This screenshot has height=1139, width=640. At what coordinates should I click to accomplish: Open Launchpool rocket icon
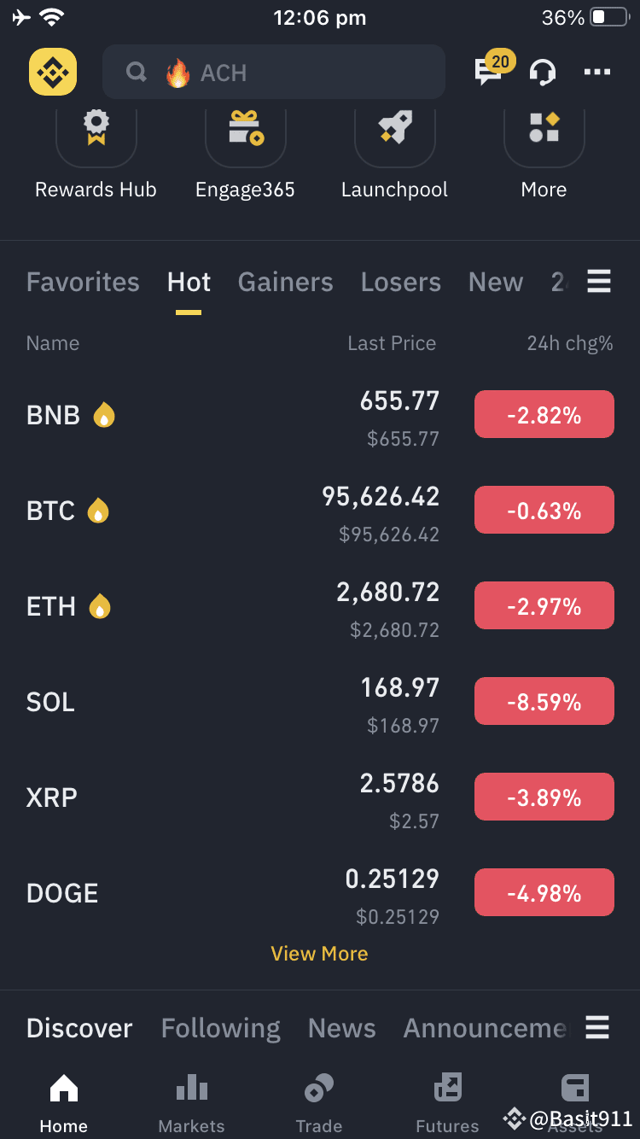tap(394, 130)
